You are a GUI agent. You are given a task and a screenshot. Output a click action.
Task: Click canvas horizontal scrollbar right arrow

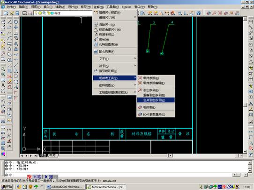241,155
